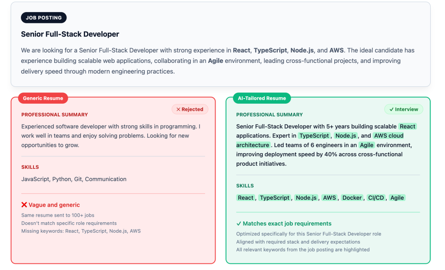The height and width of the screenshot is (270, 445).
Task: Click the checkmark icon in the Interview badge
Action: tap(392, 109)
